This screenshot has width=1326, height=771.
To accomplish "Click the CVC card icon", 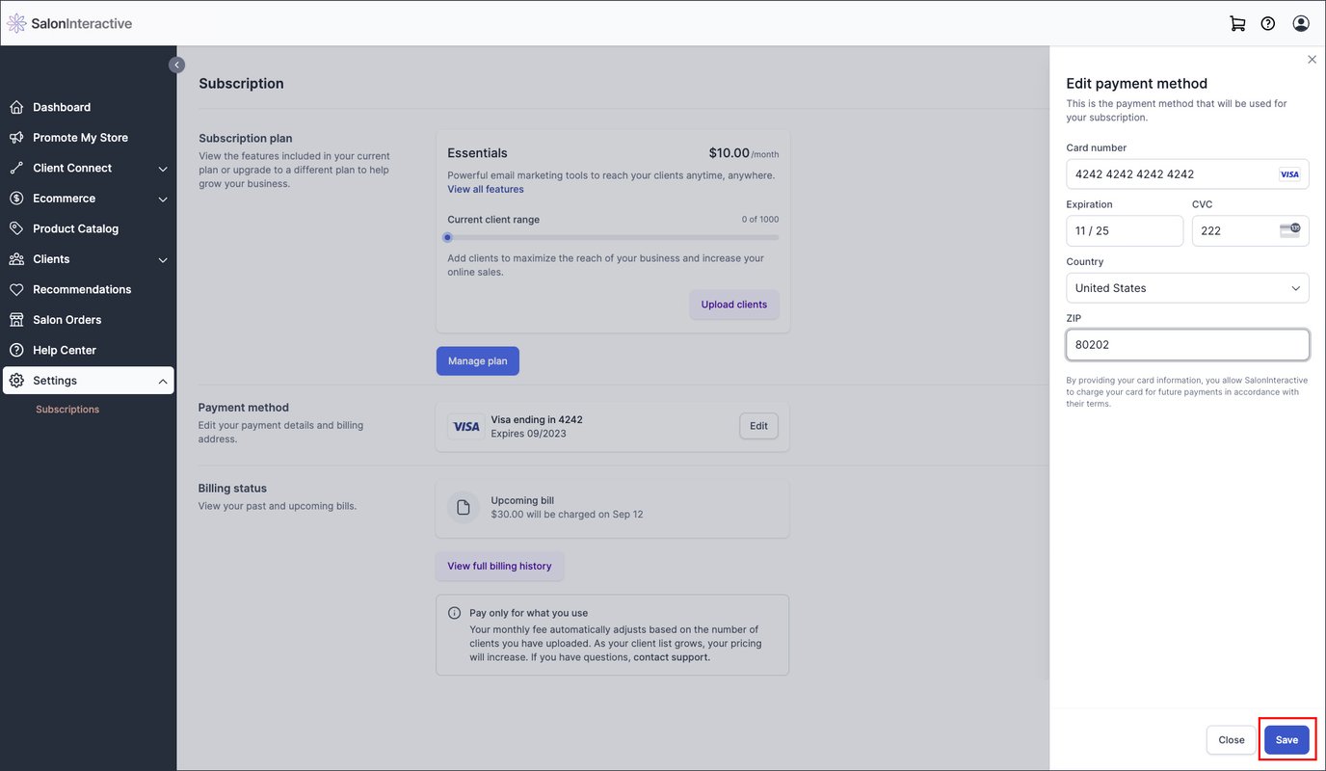I will [1289, 230].
